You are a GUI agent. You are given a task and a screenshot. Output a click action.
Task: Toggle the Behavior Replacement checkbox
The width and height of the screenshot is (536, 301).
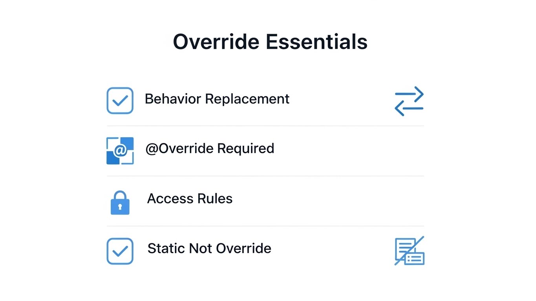click(x=120, y=101)
